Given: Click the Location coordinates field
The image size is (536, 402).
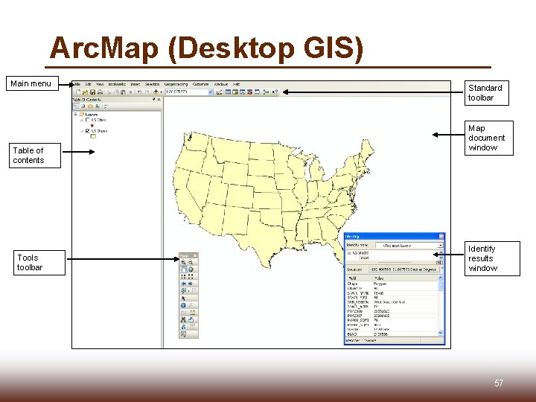Looking at the screenshot, I should 404,269.
